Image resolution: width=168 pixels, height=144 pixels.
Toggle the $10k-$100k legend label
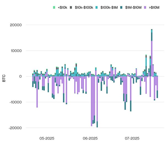click(84, 7)
